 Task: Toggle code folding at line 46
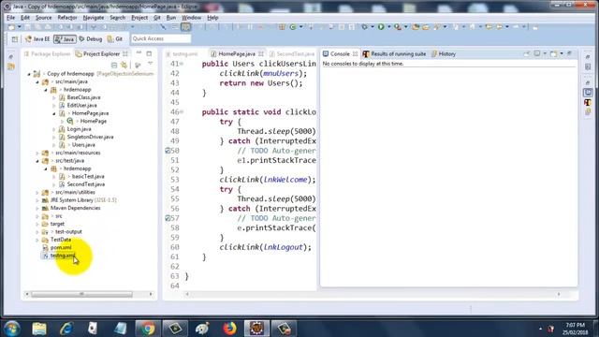coord(182,111)
